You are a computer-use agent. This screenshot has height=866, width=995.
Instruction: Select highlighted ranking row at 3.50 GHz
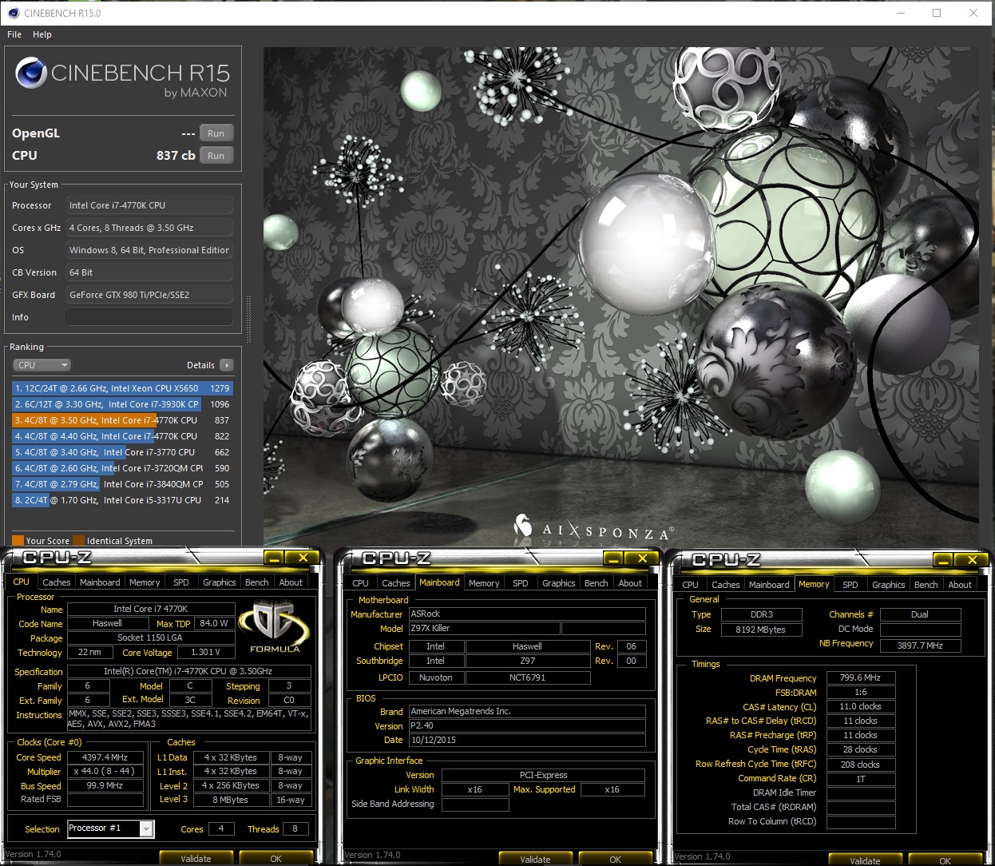coord(122,420)
